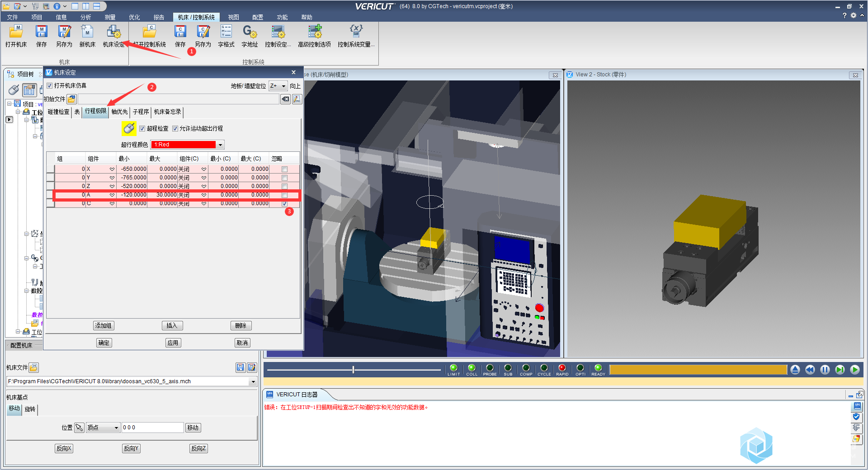Open the machine file path dropdown
This screenshot has width=868, height=470.
coord(253,381)
